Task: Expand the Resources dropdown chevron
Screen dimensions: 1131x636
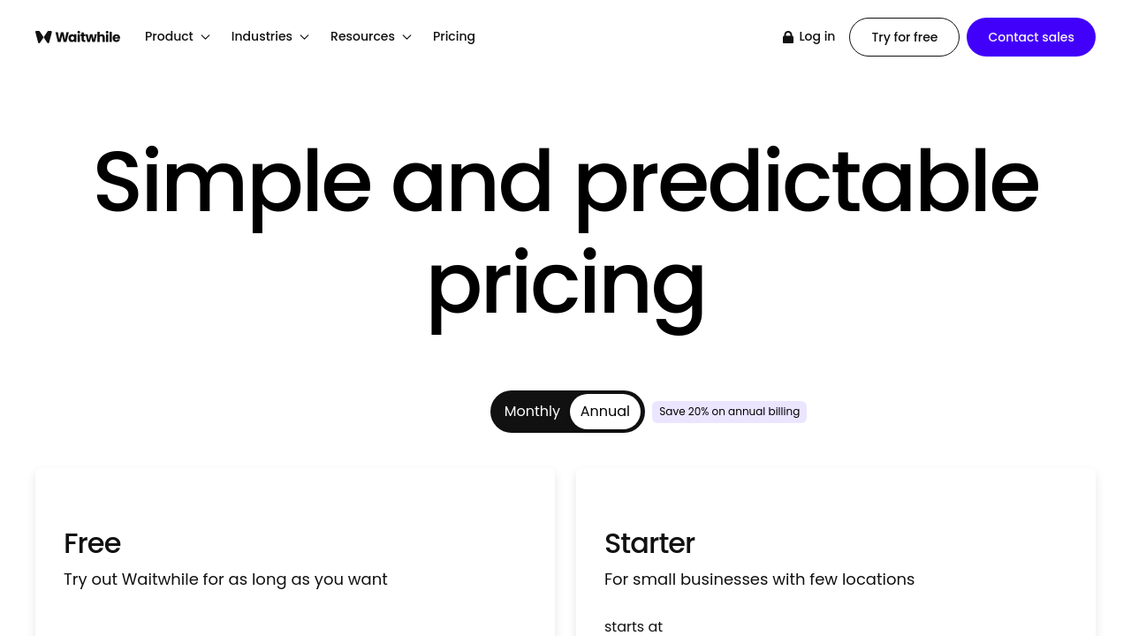Action: tap(406, 37)
